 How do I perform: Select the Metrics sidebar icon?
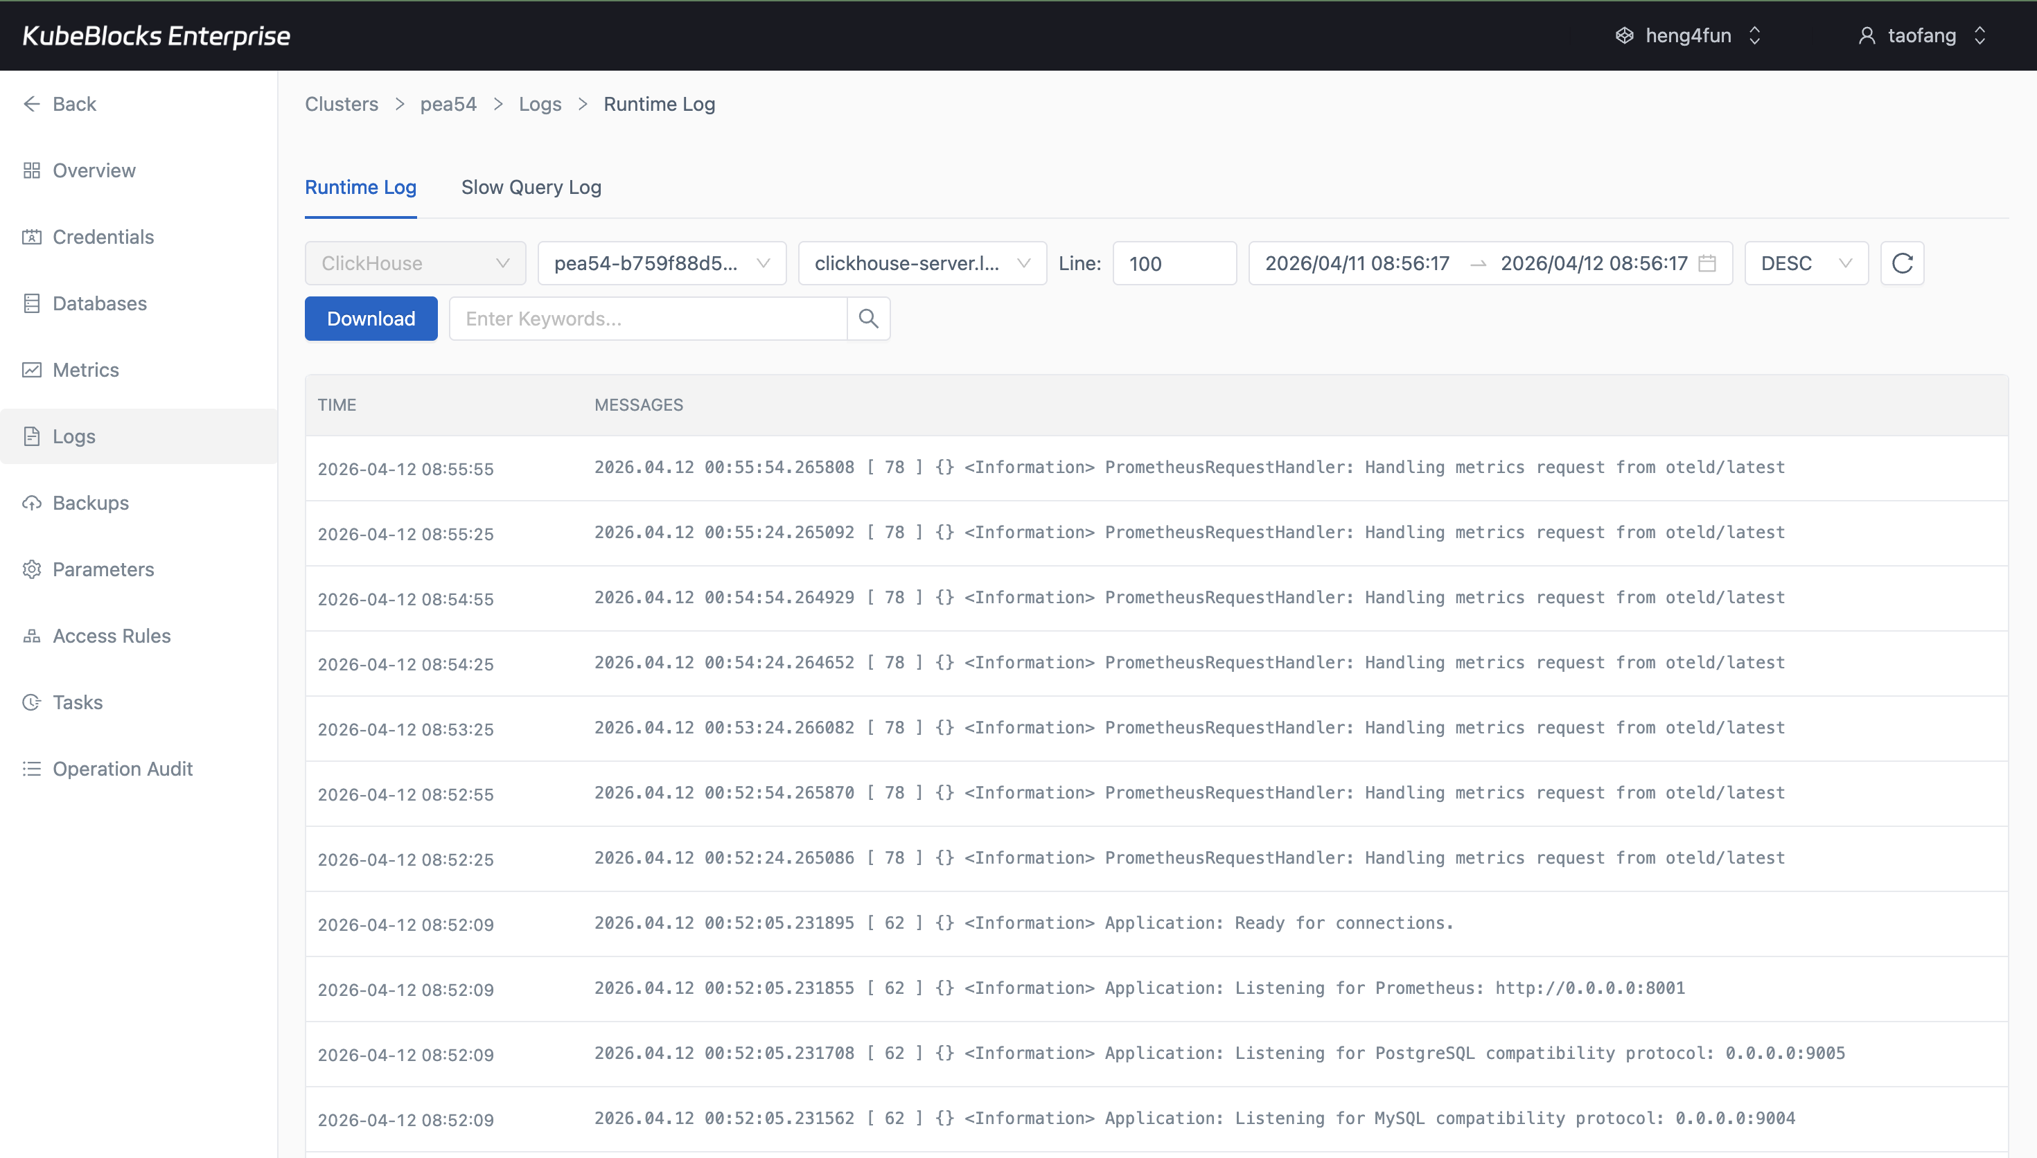pos(32,370)
